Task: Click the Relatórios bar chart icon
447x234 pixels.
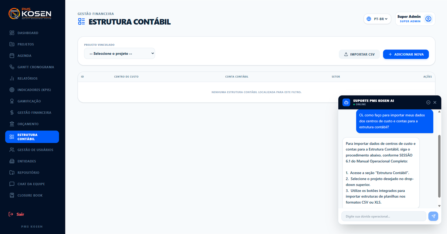Action: (x=12, y=78)
